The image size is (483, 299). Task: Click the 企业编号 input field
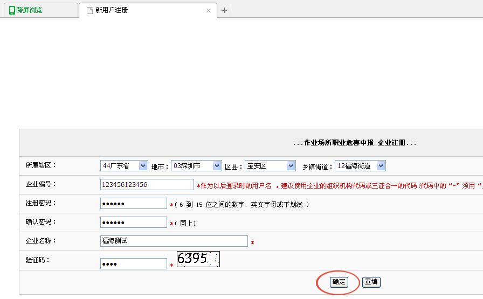147,185
